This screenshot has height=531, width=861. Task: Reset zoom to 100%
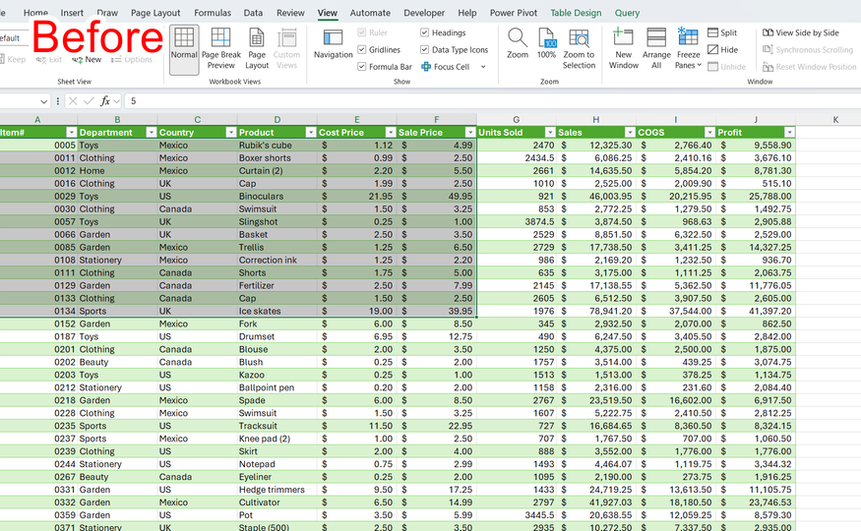tap(546, 44)
